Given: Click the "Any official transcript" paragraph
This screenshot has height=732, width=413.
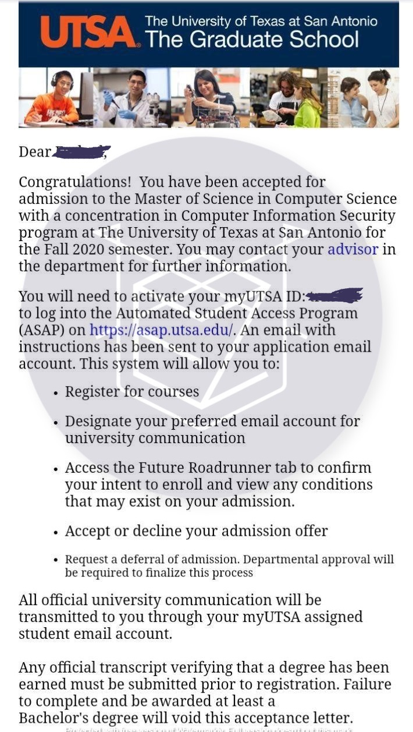Looking at the screenshot, I should tap(205, 692).
